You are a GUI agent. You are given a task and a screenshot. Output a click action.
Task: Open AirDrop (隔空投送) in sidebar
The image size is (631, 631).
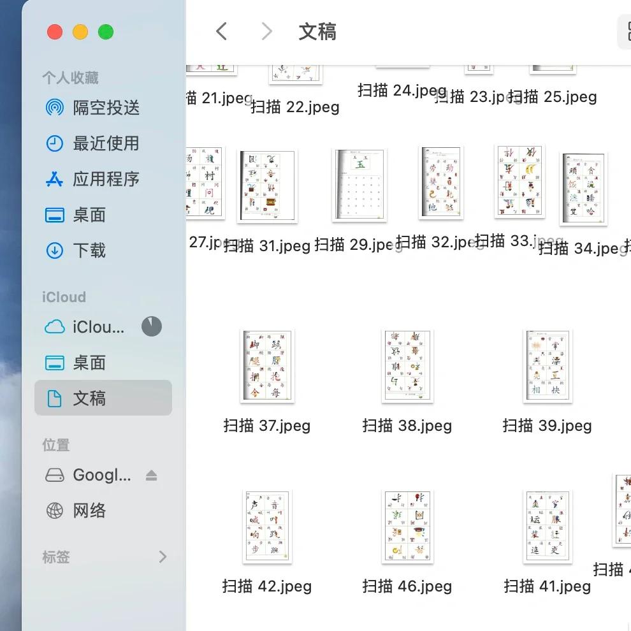point(106,108)
